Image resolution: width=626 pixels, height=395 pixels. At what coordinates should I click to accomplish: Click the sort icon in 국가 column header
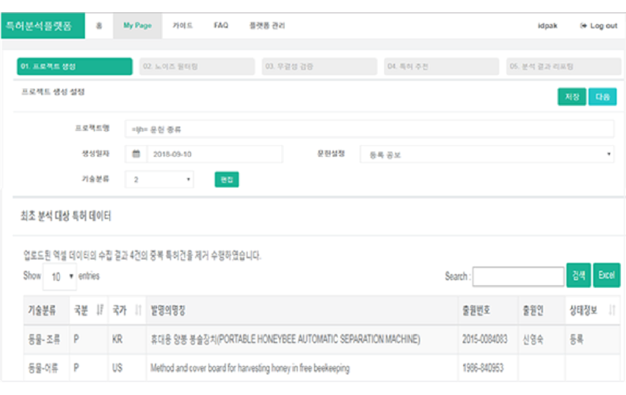[138, 310]
